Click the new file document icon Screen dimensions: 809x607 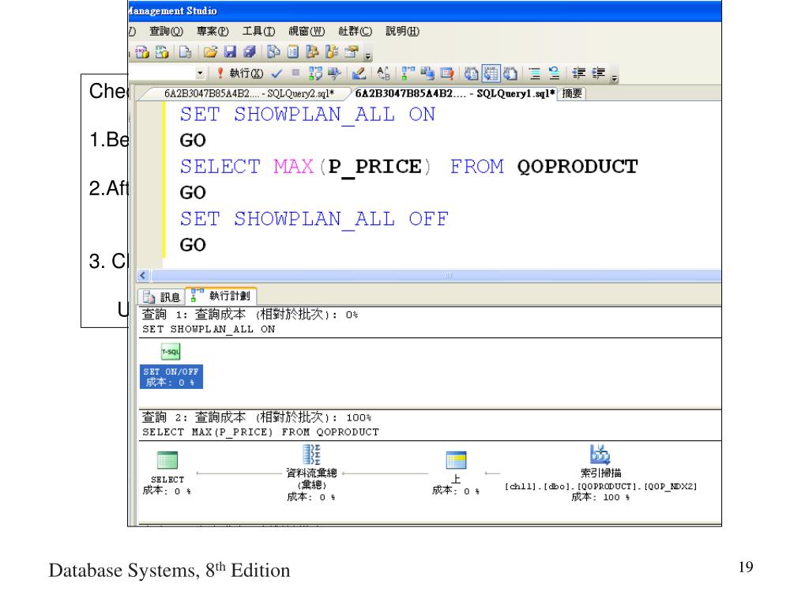185,52
